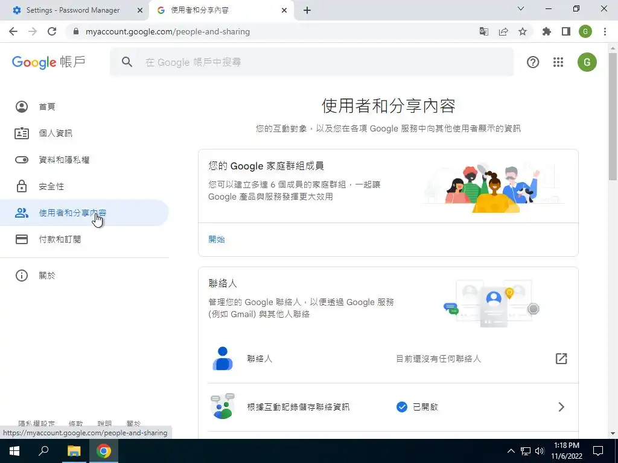
Task: Click the family group illustration
Action: tap(492, 188)
